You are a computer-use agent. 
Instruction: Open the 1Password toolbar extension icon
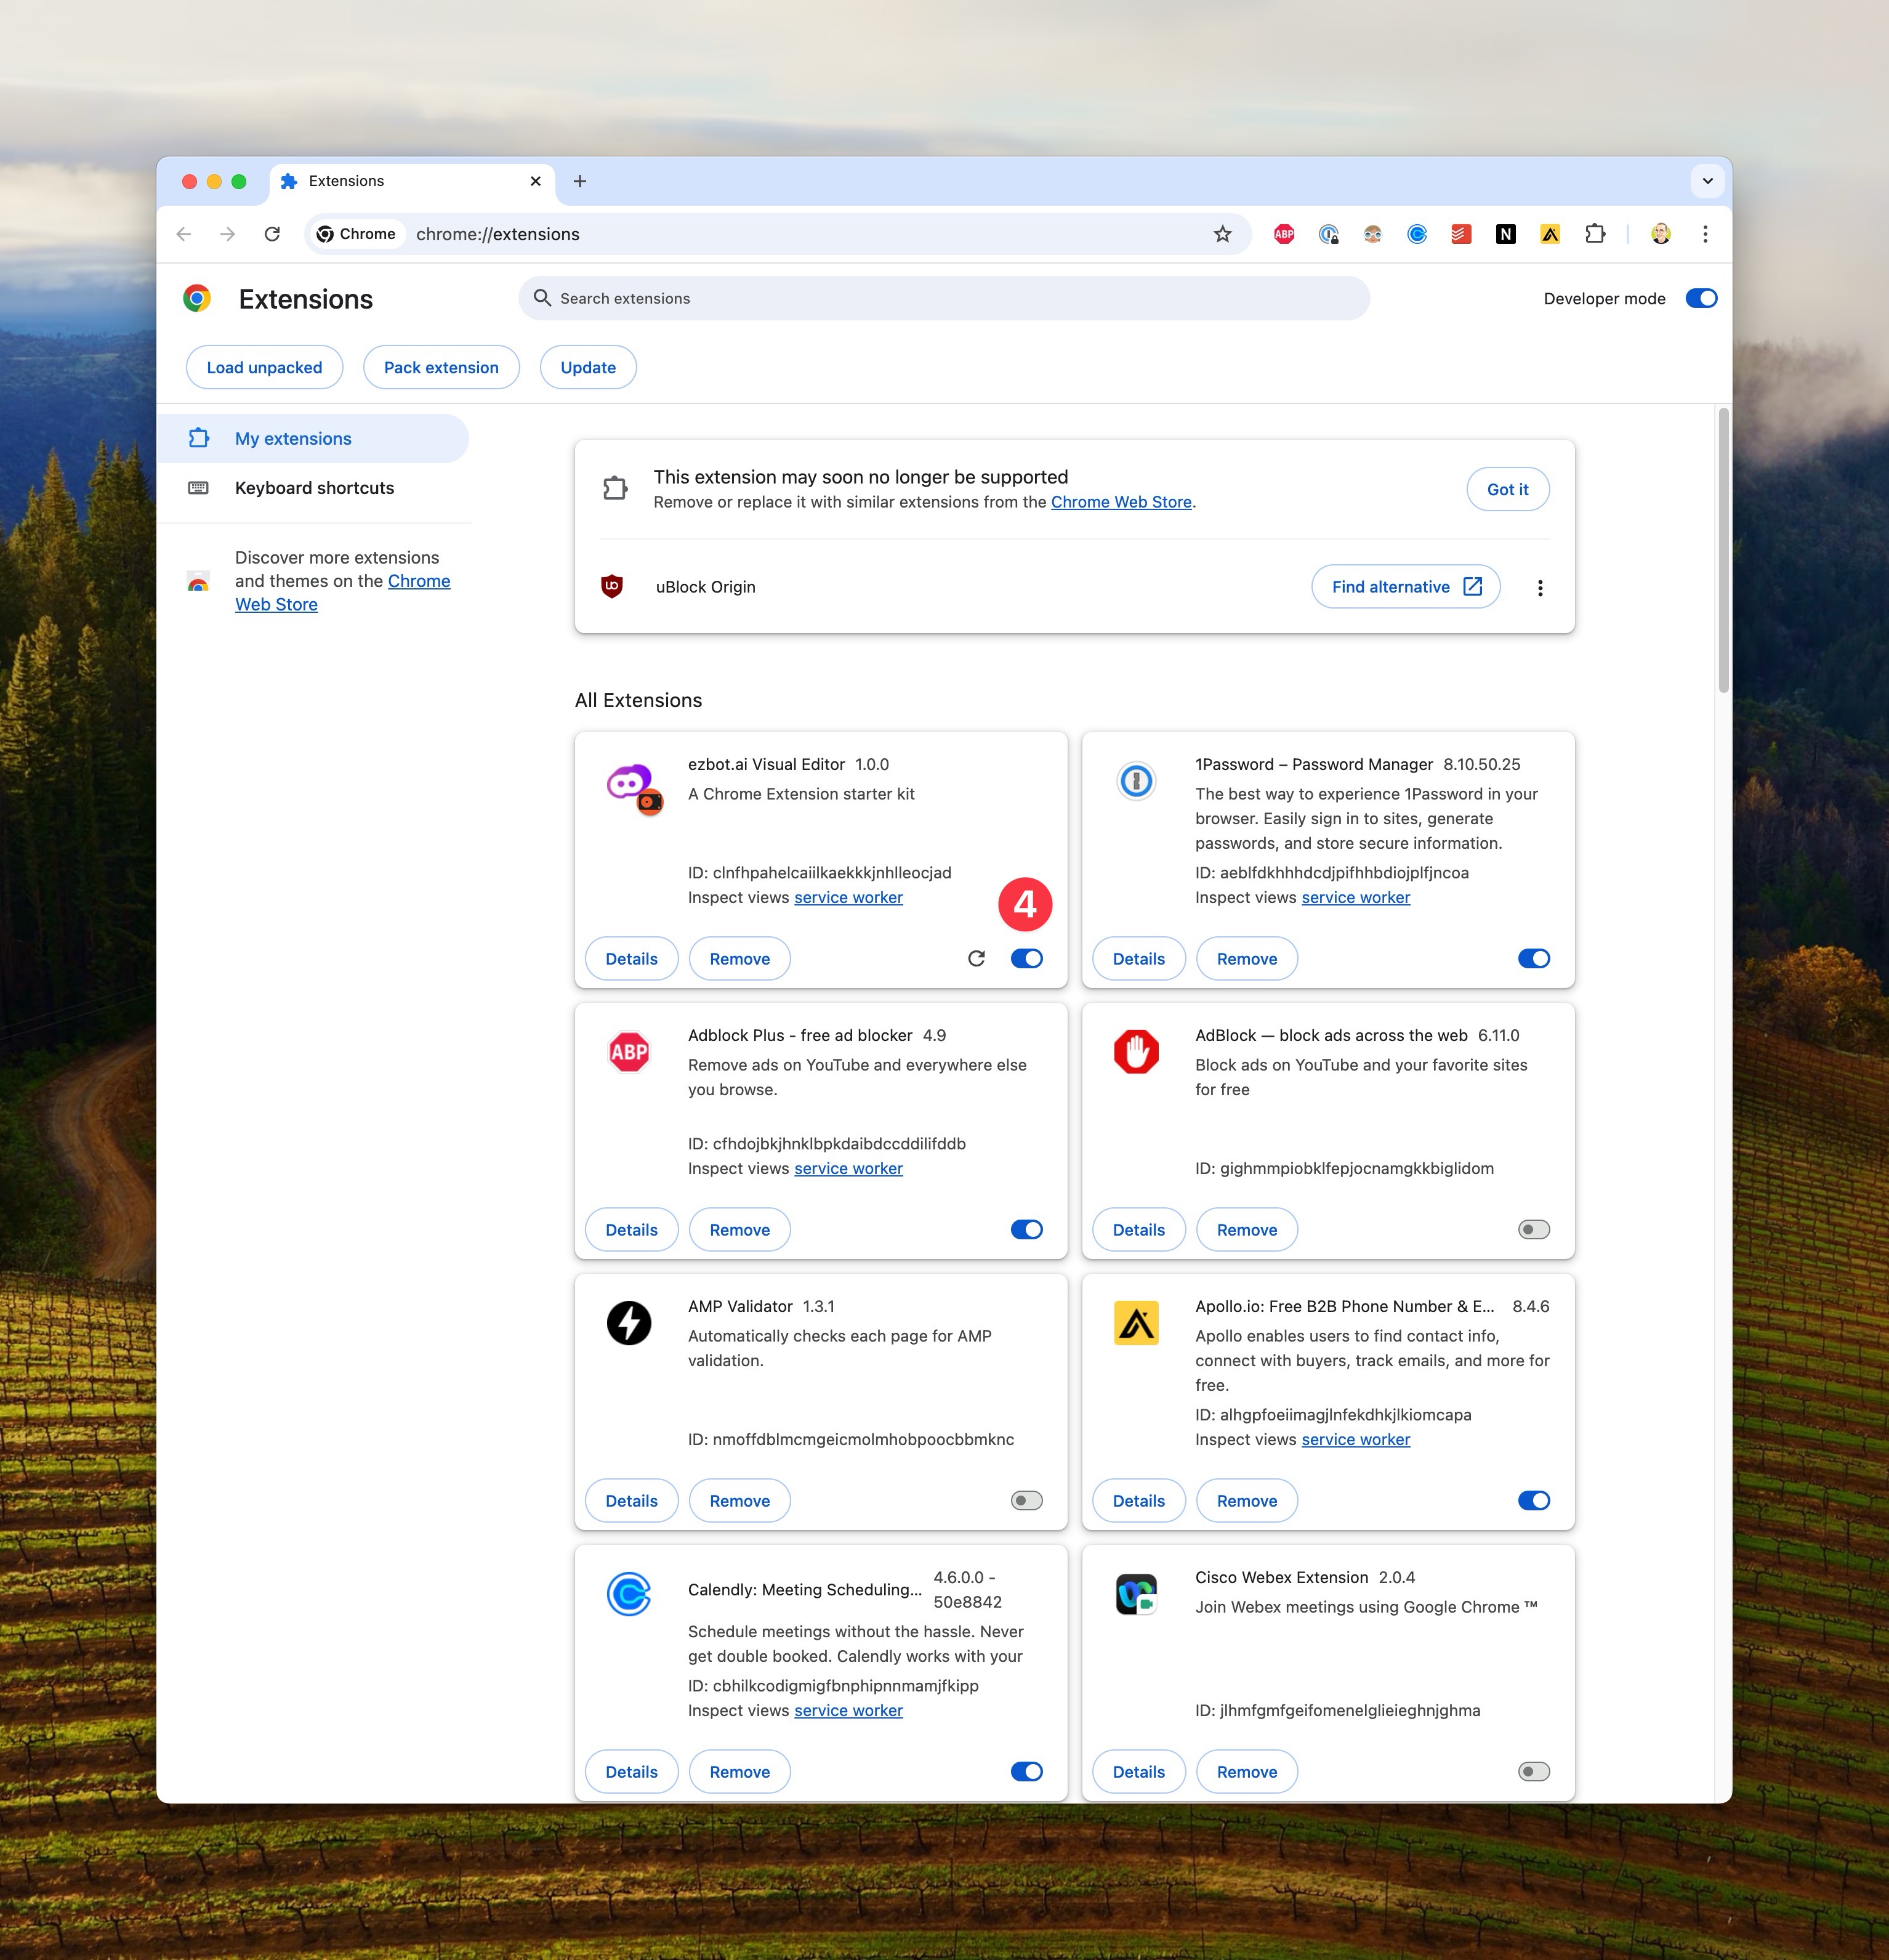click(x=1328, y=234)
